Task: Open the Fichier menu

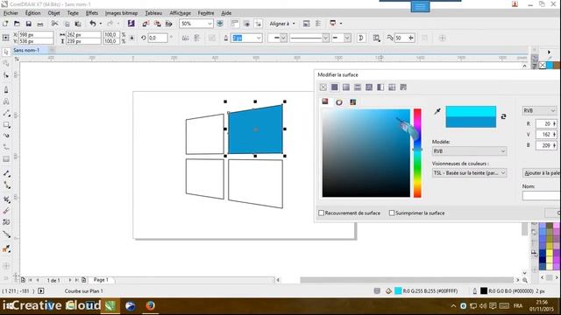Action: [11, 13]
